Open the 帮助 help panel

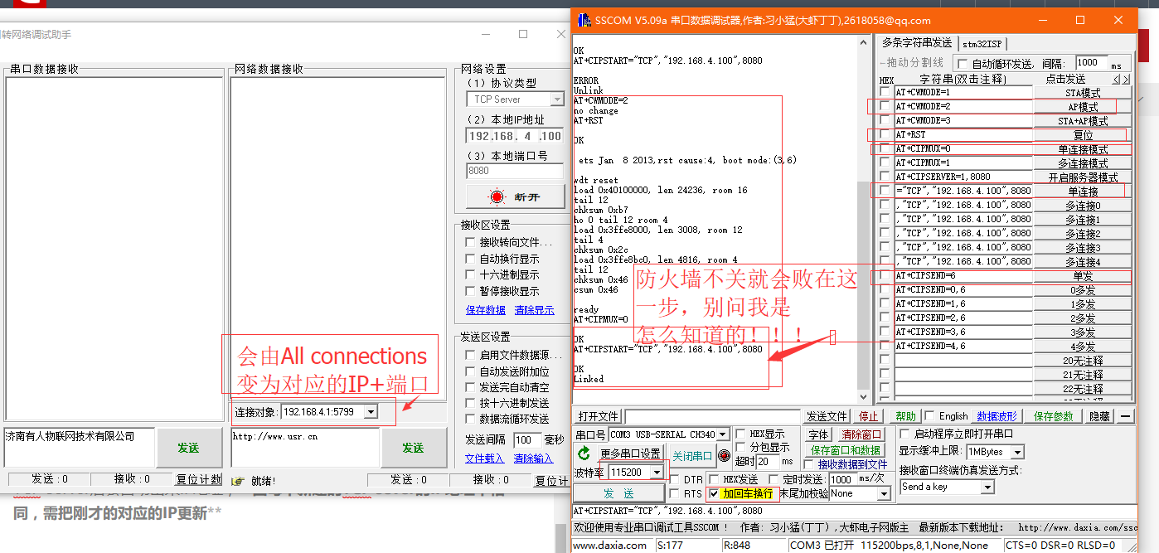tap(907, 416)
